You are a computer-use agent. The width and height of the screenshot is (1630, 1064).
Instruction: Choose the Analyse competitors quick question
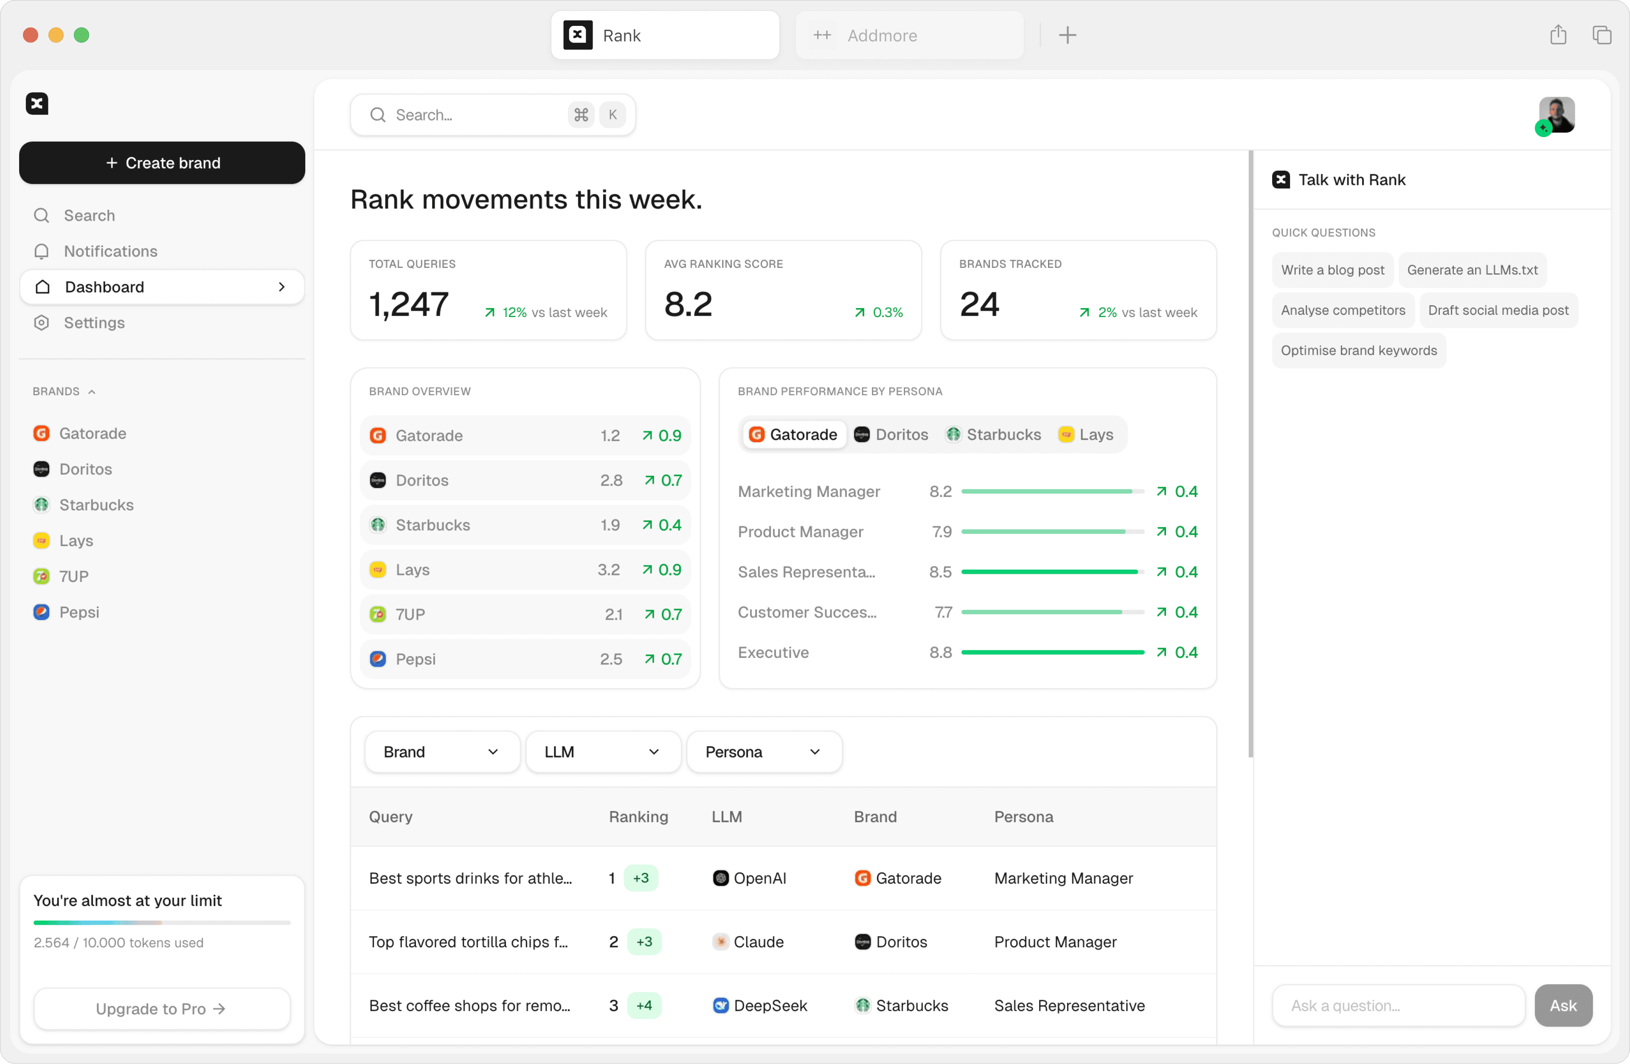1342,310
